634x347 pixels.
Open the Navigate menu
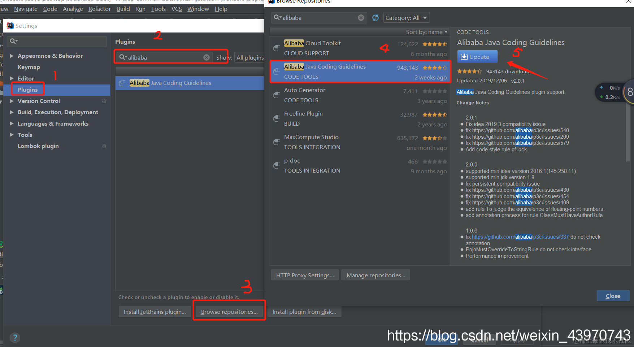[x=26, y=9]
